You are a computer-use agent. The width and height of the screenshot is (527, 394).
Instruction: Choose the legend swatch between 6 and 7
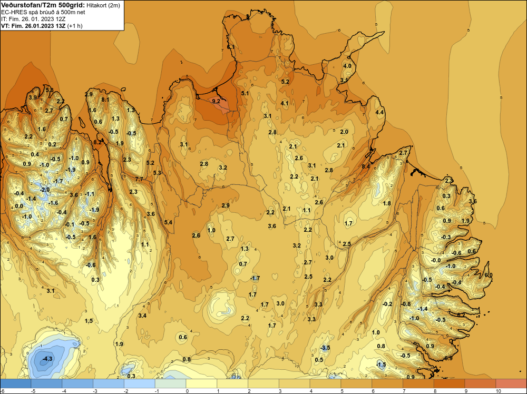[387, 383]
